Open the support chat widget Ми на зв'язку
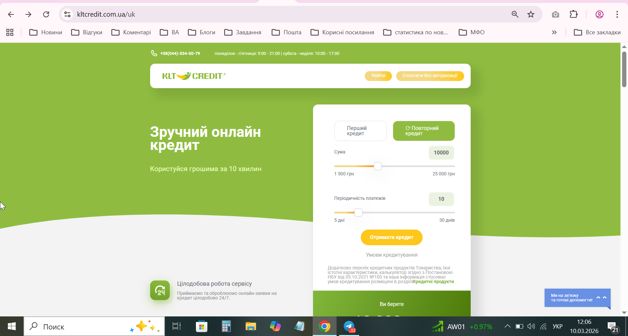 (577, 298)
